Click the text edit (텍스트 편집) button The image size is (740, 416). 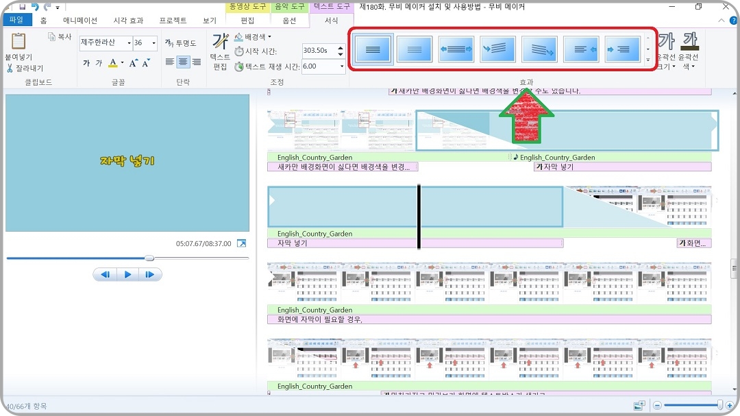pyautogui.click(x=220, y=51)
